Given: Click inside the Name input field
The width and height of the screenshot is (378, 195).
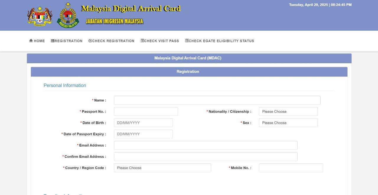Looking at the screenshot, I should 217,100.
